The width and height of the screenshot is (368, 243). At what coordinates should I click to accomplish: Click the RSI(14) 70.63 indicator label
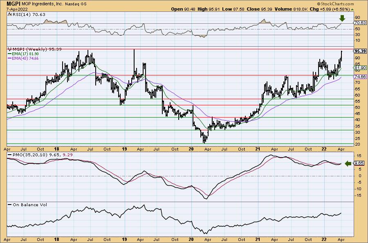click(27, 15)
